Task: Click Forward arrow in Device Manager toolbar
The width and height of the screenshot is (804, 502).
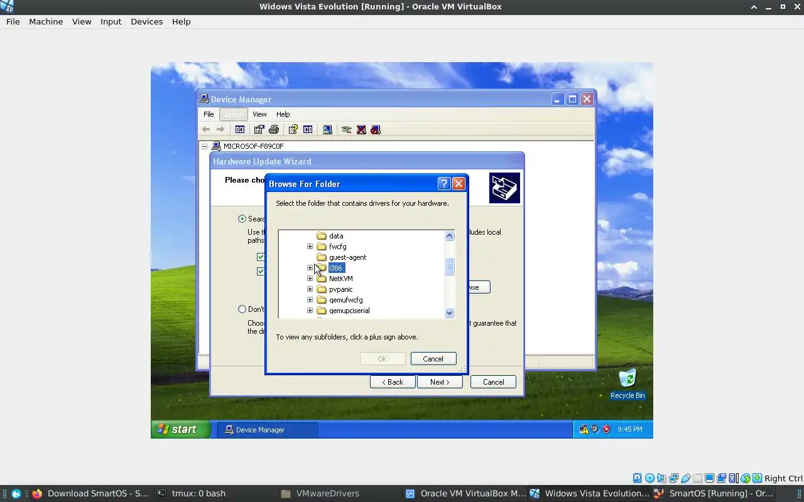Action: pyautogui.click(x=220, y=129)
